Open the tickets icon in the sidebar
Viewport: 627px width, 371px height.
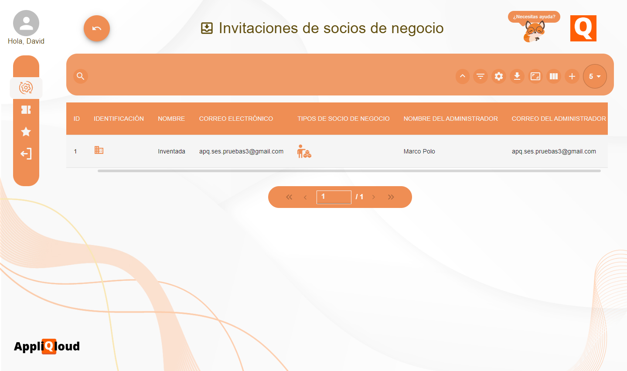click(x=26, y=109)
